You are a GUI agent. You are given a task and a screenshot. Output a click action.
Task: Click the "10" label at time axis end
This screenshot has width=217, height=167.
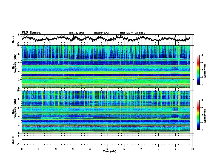193,149
